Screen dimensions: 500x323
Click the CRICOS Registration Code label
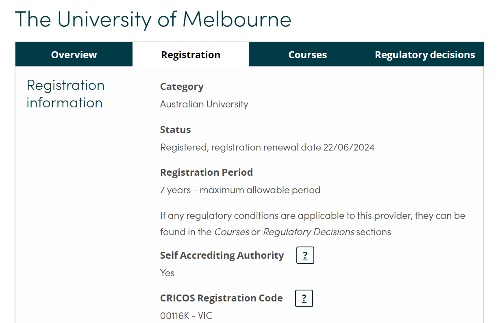[x=222, y=298]
